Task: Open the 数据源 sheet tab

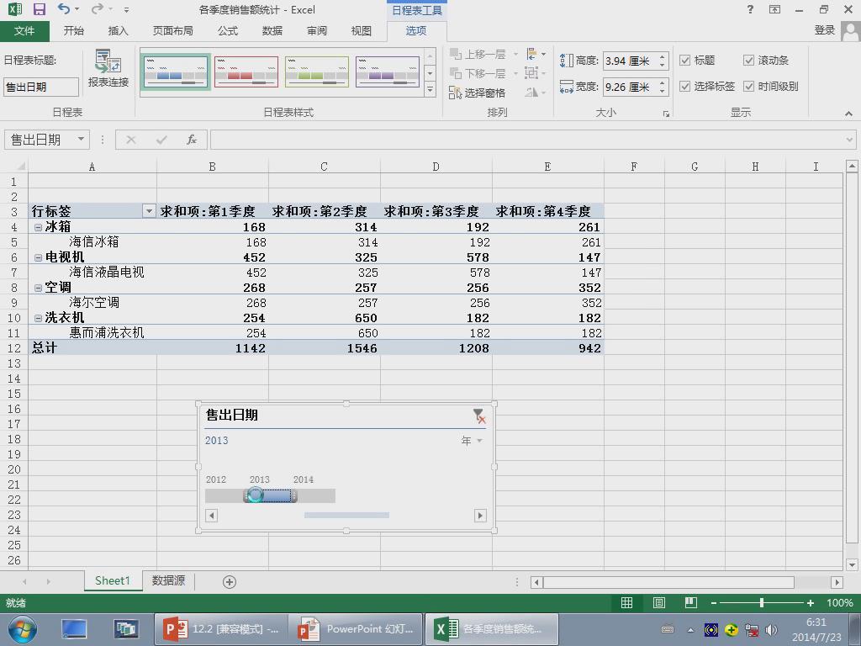Action: [168, 580]
